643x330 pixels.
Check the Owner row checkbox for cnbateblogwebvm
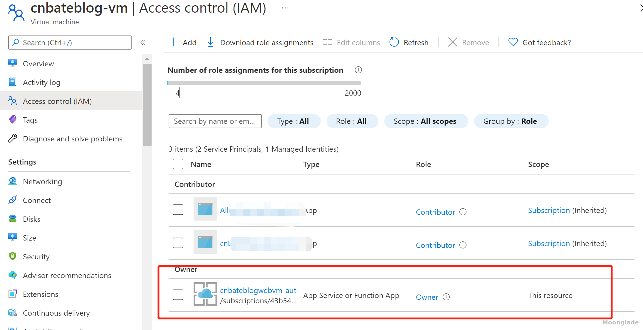click(x=178, y=295)
